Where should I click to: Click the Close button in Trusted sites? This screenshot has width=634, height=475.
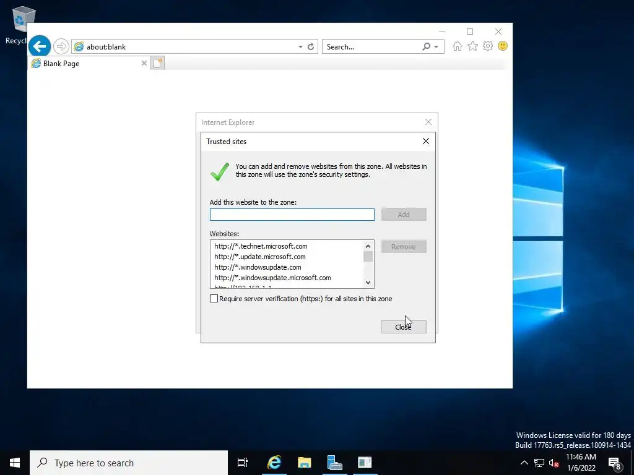(x=404, y=327)
